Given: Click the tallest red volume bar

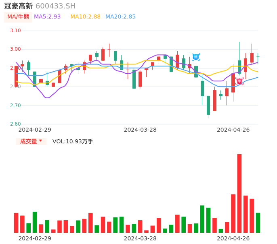Looking at the screenshot, I should [x=239, y=193].
